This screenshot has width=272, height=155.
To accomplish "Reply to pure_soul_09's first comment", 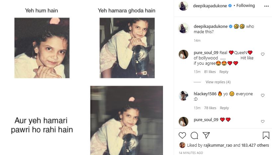I will coord(224,72).
